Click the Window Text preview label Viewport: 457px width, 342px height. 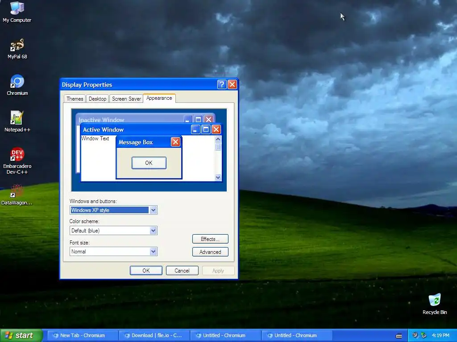(95, 138)
